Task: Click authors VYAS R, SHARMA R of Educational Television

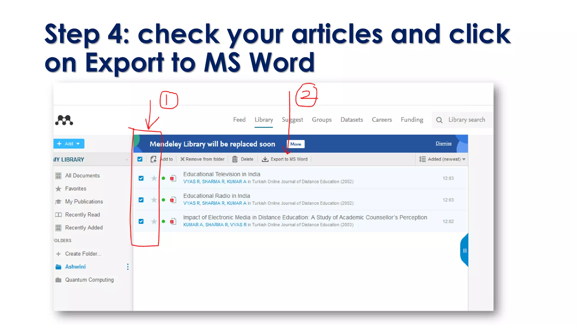Action: click(204, 181)
